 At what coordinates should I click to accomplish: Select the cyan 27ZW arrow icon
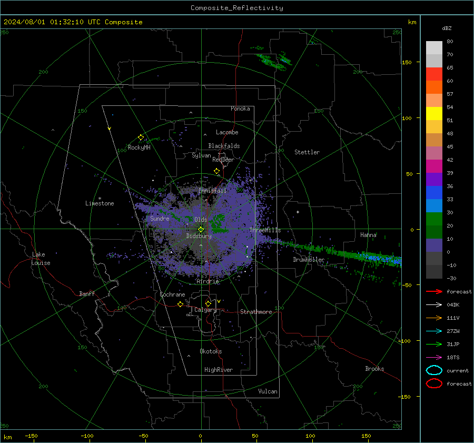click(x=434, y=331)
